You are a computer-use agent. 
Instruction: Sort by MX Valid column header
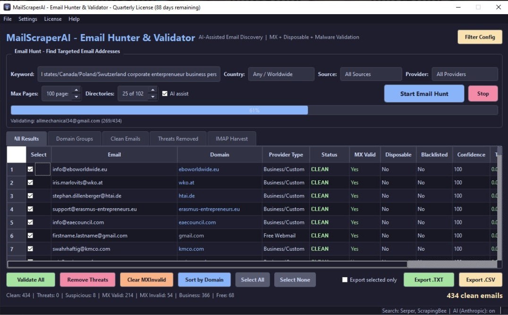click(x=365, y=154)
